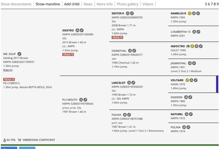This screenshot has width=222, height=149.
Task: Click the horse icon before Inbreeding Coefficient
Action: click(19, 140)
